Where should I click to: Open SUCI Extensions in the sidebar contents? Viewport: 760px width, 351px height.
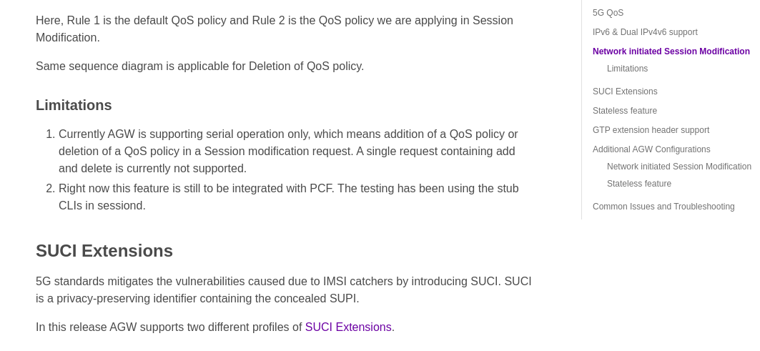click(625, 92)
